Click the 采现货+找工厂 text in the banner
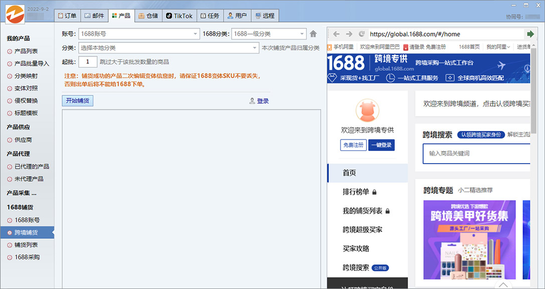 pos(360,78)
